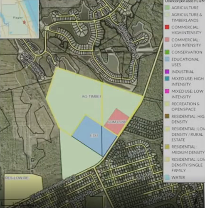Click the COM-LOW label on pink parcel
The width and height of the screenshot is (205, 208).
pos(117,122)
